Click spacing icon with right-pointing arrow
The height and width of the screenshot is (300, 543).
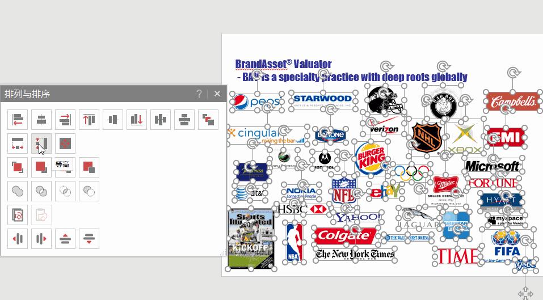click(x=41, y=239)
